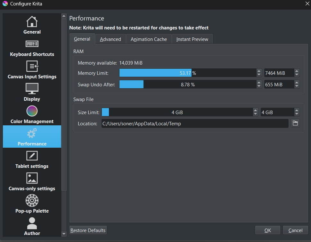Click the 4 GiB size input field

(277, 112)
